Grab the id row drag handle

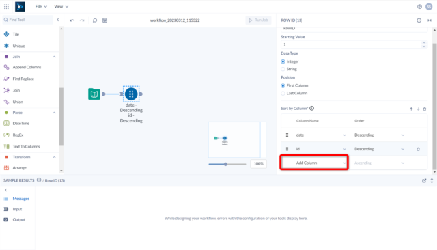(x=287, y=149)
